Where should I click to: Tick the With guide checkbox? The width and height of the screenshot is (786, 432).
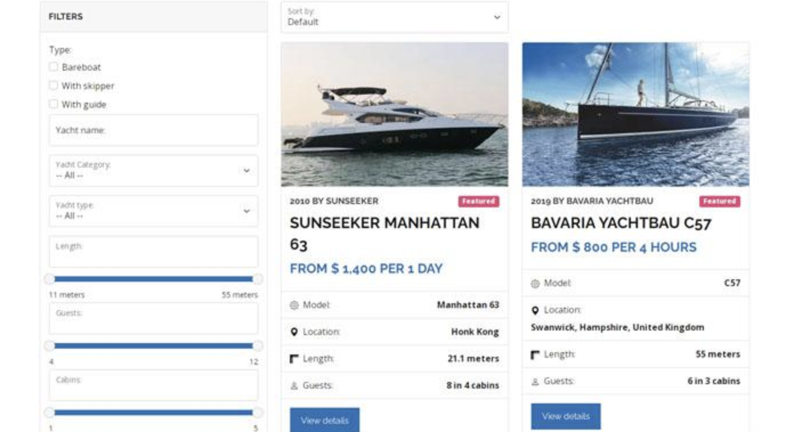point(54,104)
